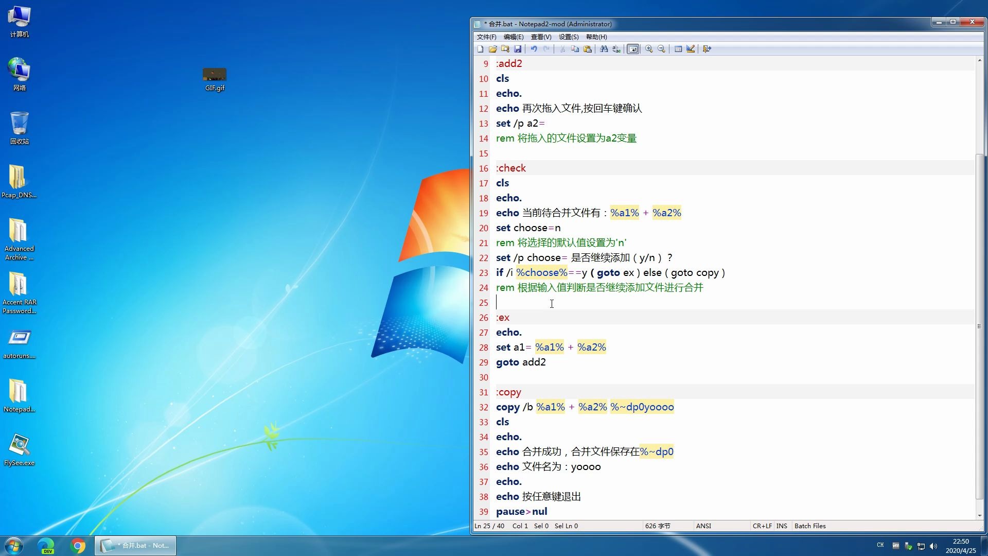Click the Batch Files language indicator

811,526
